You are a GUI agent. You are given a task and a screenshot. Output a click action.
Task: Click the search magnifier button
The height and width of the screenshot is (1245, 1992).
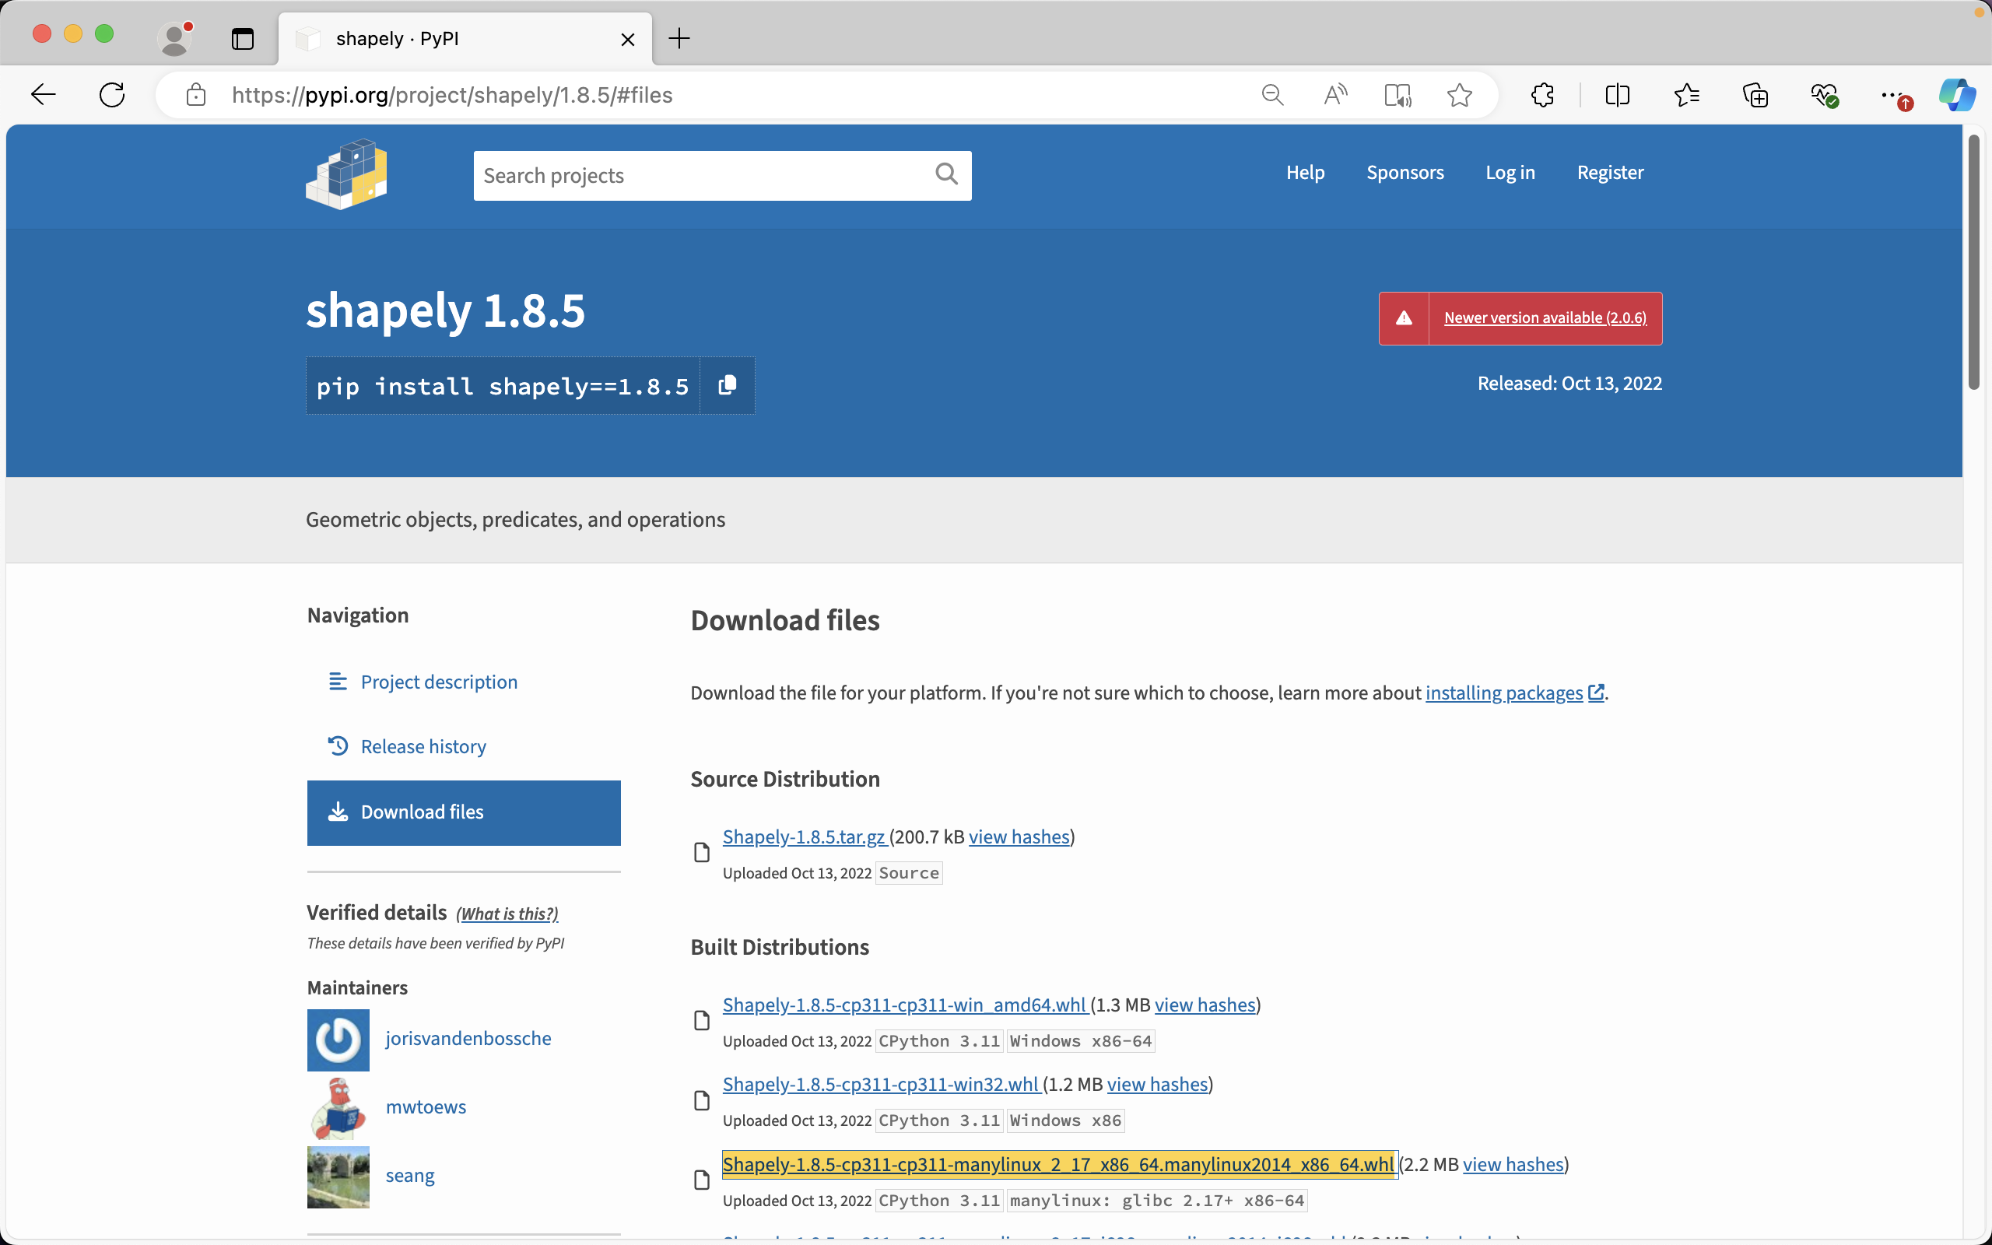pyautogui.click(x=947, y=174)
